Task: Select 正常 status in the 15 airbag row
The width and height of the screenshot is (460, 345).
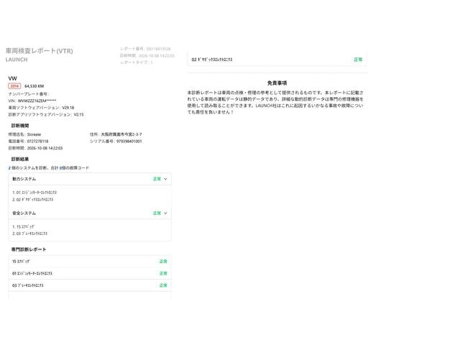Action: point(163,262)
